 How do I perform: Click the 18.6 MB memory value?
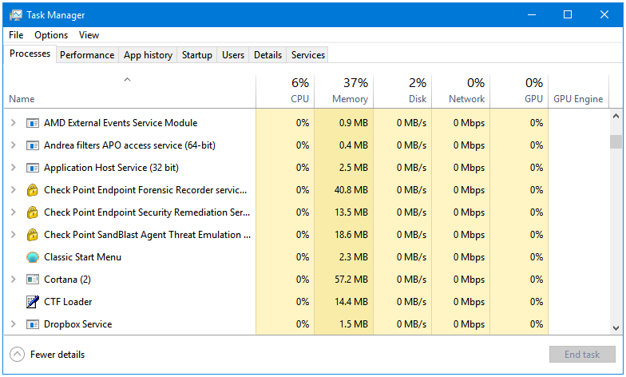point(351,235)
